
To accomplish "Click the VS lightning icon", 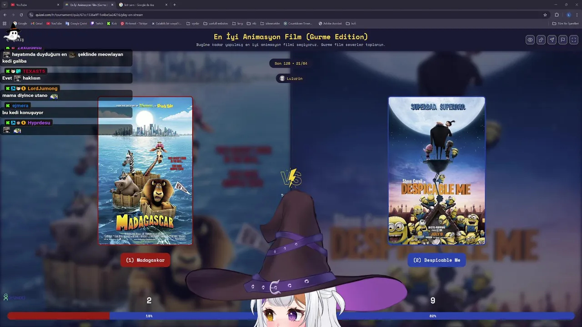I will point(291,178).
